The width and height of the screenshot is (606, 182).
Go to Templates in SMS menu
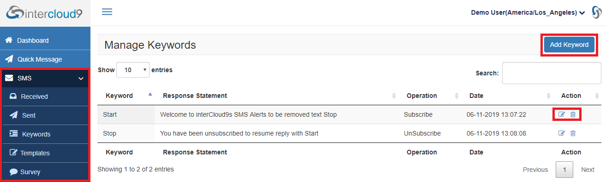click(x=45, y=153)
